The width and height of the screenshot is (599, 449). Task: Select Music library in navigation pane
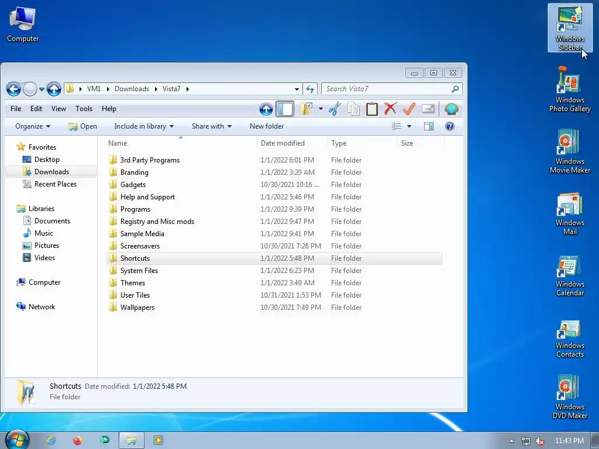(x=38, y=233)
